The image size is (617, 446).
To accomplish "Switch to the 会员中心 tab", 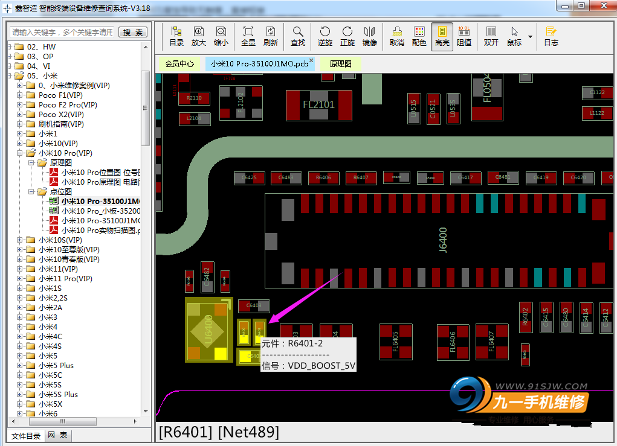I will 180,63.
